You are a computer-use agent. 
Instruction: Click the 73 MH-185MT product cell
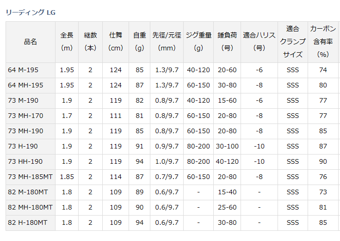pyautogui.click(x=31, y=177)
